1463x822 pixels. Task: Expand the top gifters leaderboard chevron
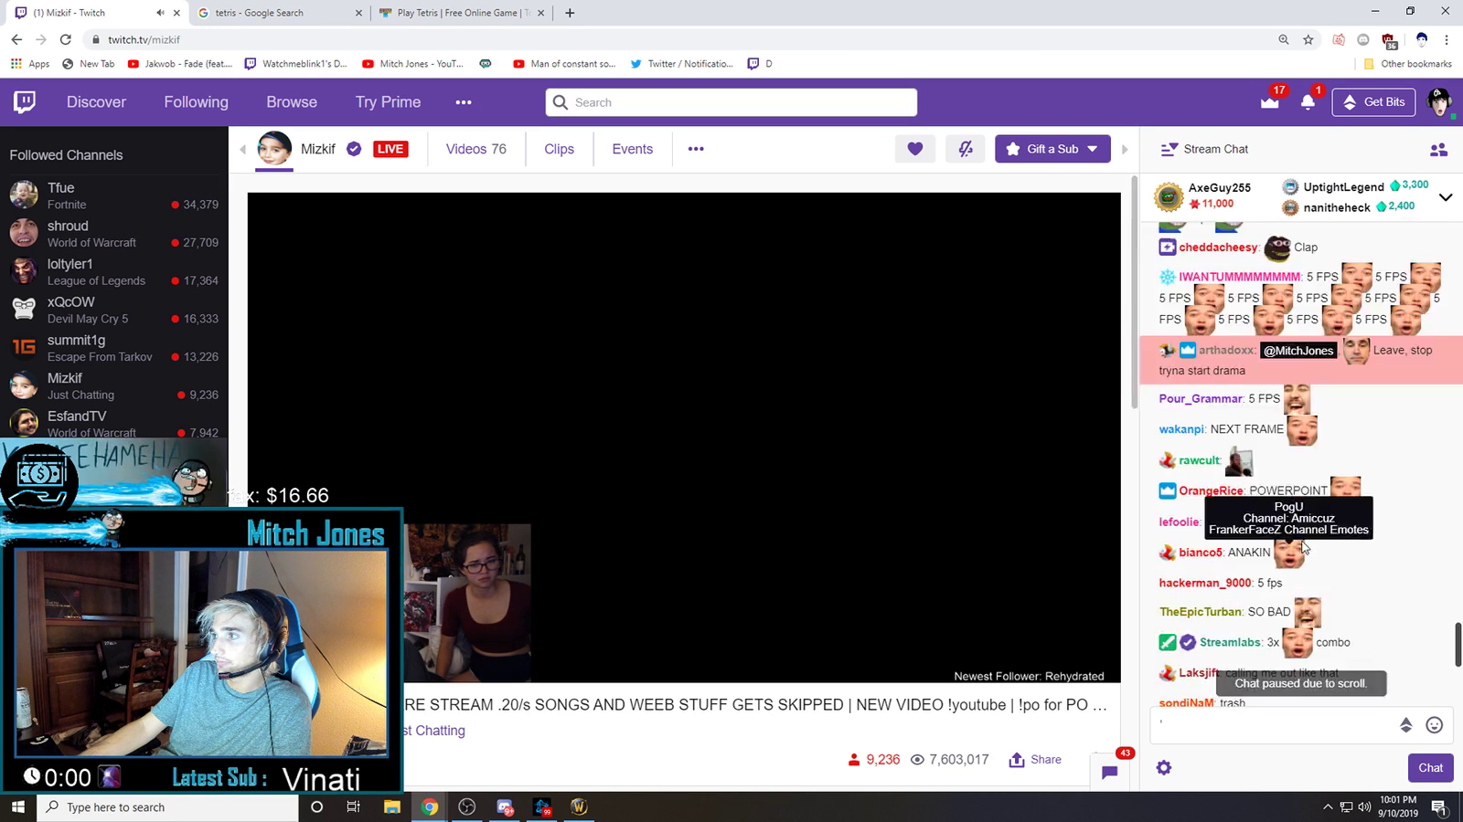pyautogui.click(x=1446, y=197)
